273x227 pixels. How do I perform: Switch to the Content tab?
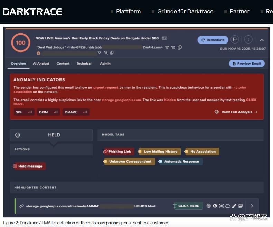[63, 64]
